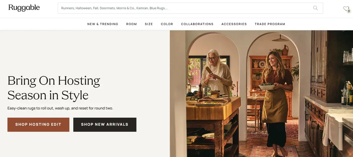Screen dimensions: 353x157
Task: Expand the Collaborations navigation menu
Action: (197, 24)
